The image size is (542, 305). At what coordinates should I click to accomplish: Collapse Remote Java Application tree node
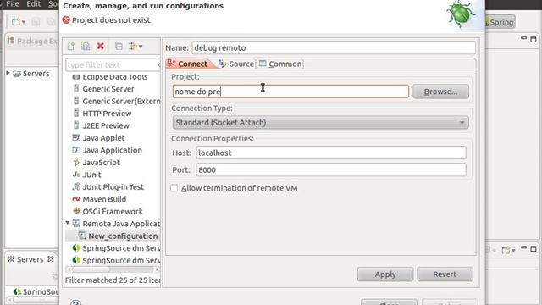68,223
